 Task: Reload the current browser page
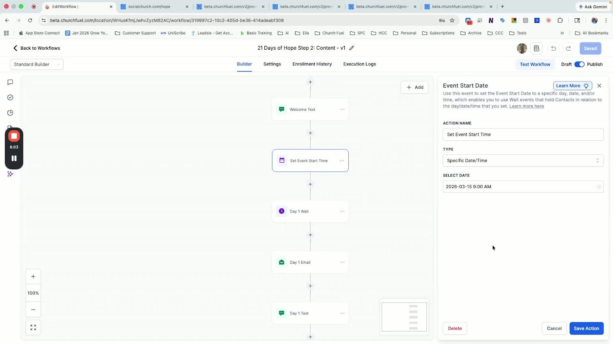(30, 21)
